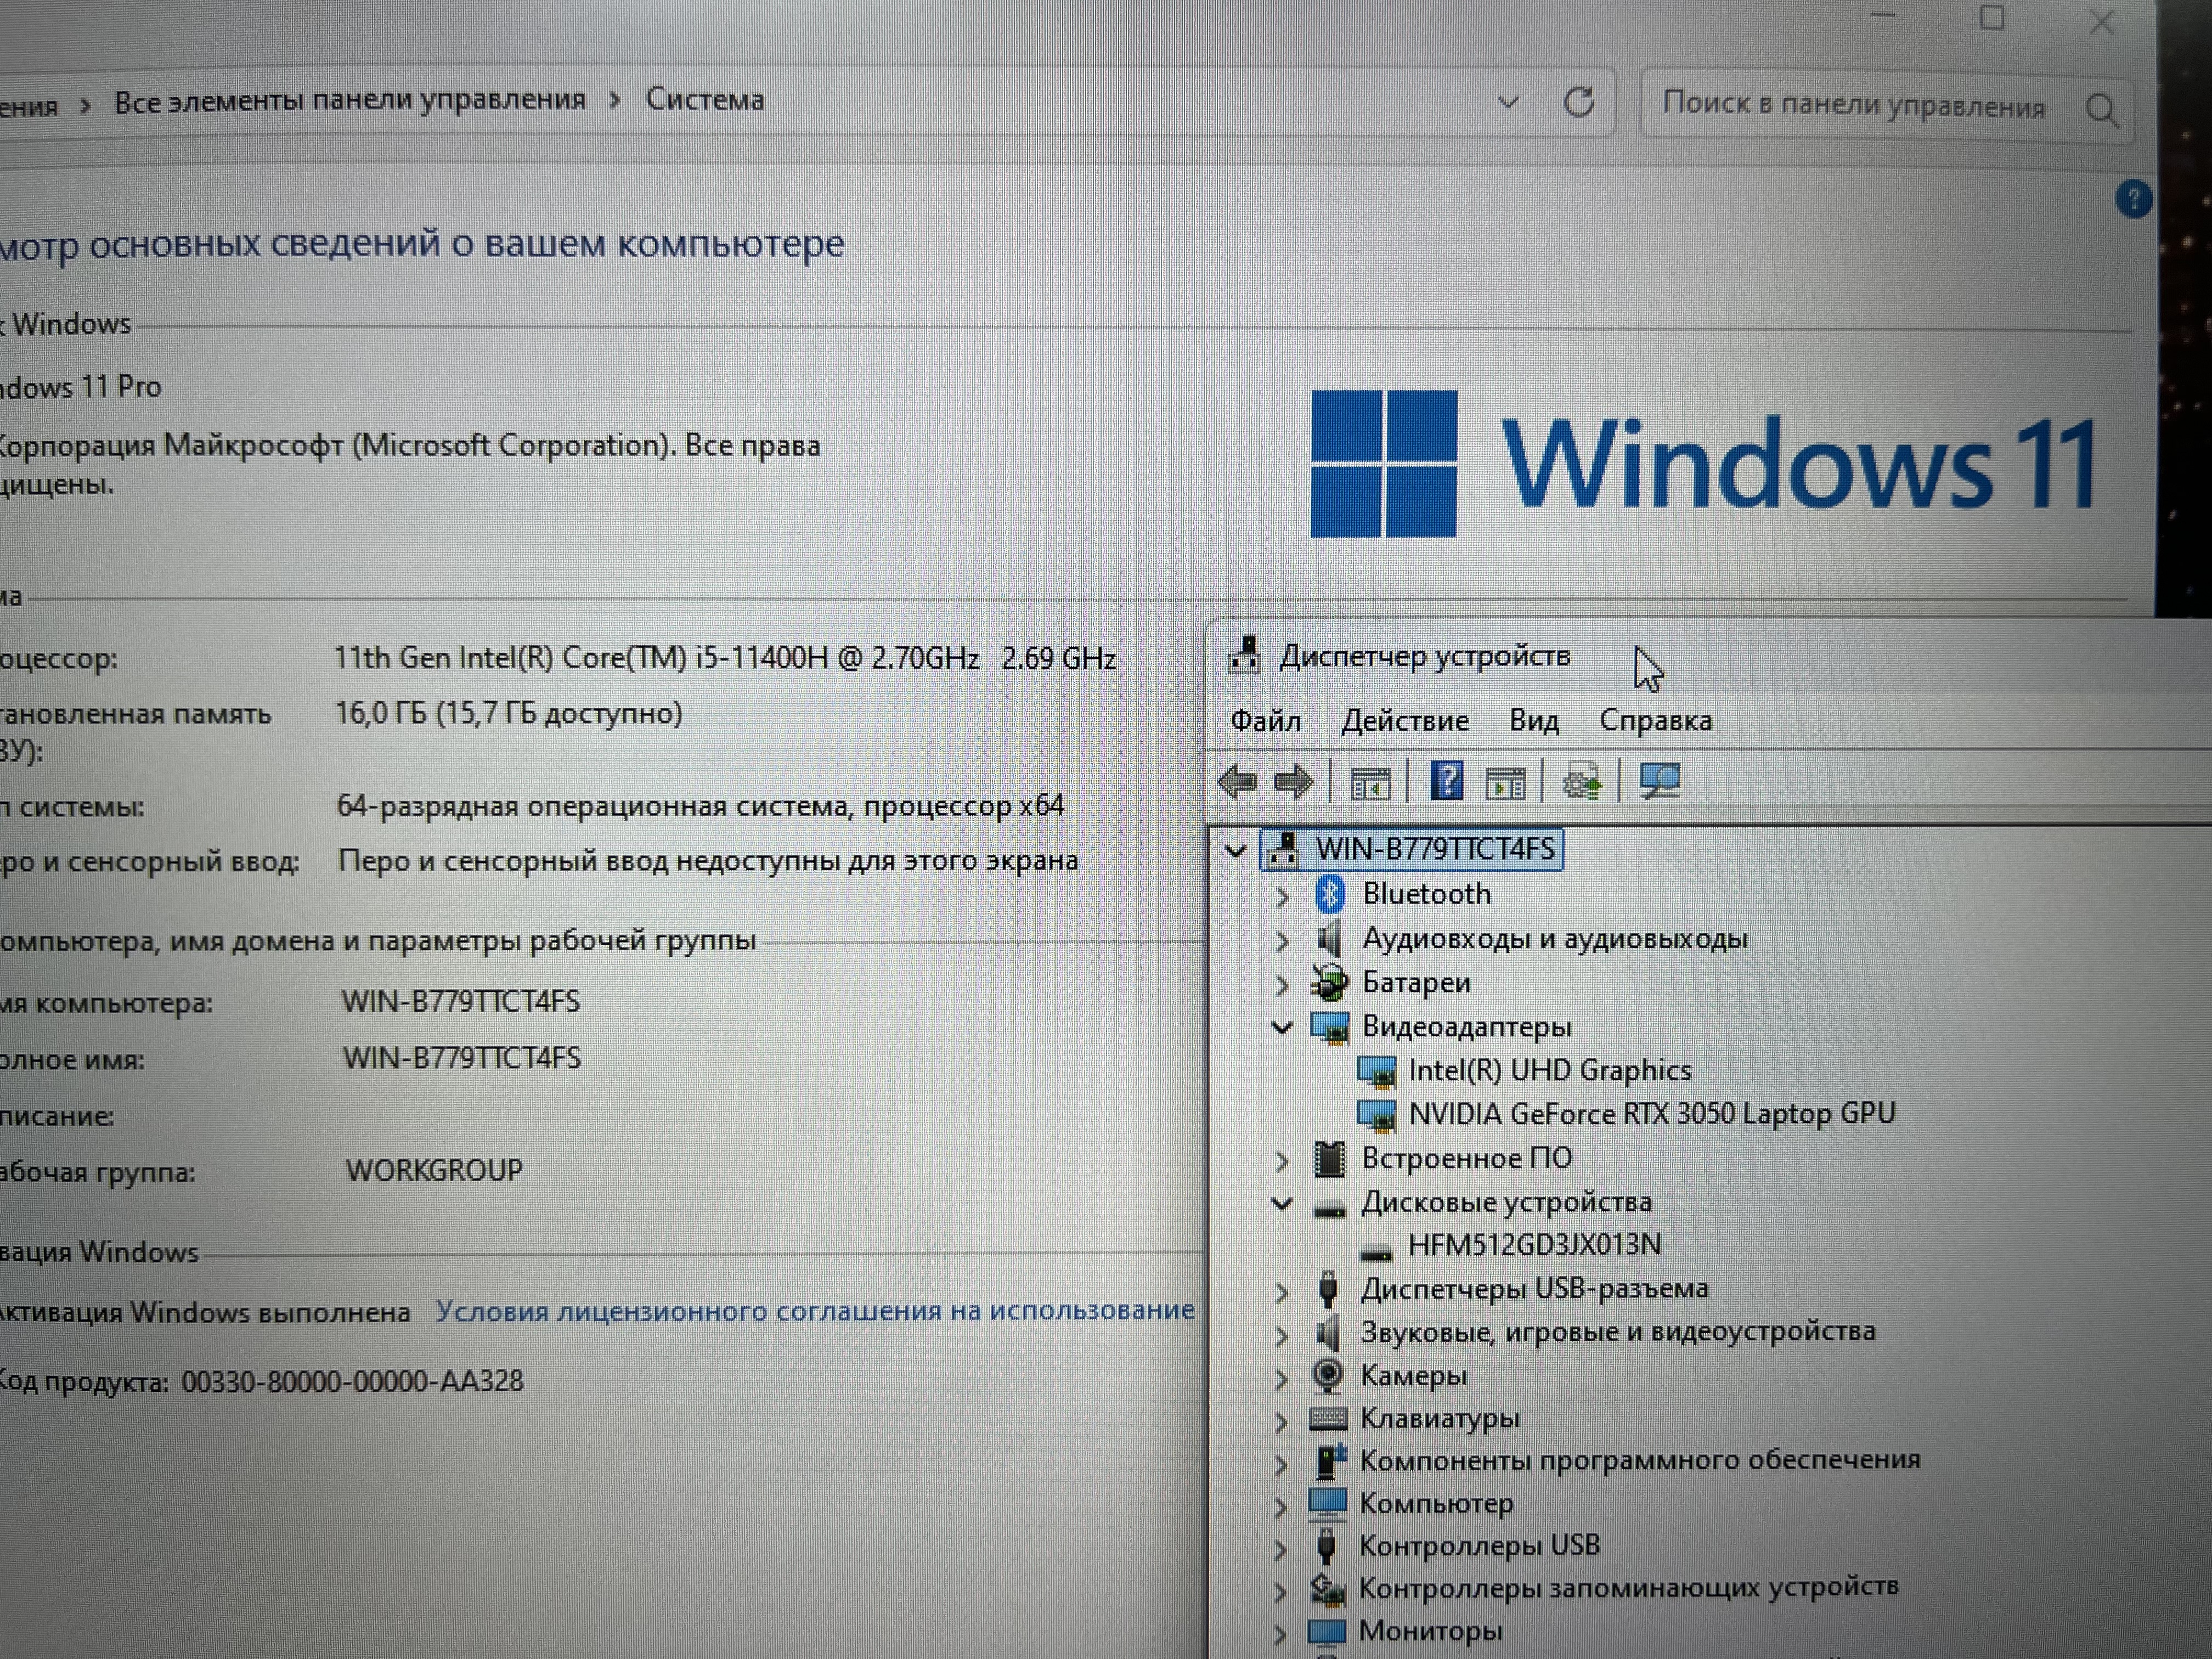Click the display adapter icon beside Видеоадаптеры
This screenshot has height=1659, width=2212.
[1330, 1027]
